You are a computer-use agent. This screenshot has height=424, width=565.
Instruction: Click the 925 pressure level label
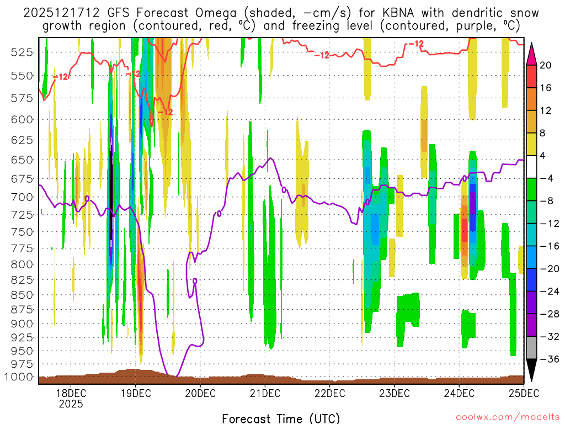pos(22,337)
